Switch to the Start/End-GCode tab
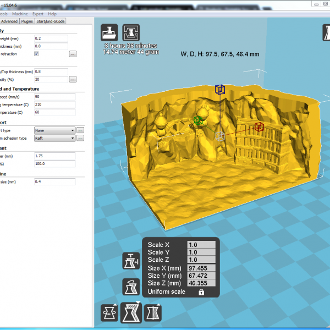 [51, 21]
